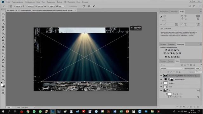
Task: Select the Eyedropper tool
Action: [x=3, y=30]
